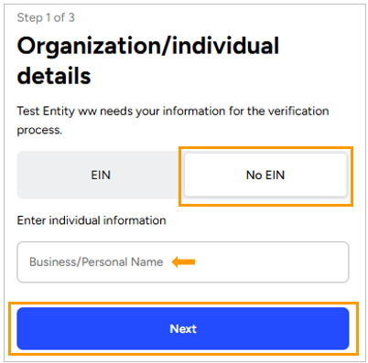Click the word process in the description
The image size is (368, 363).
(39, 130)
